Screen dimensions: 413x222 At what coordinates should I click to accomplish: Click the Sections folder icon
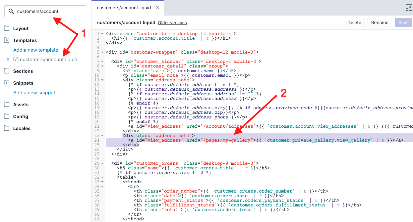click(x=7, y=71)
